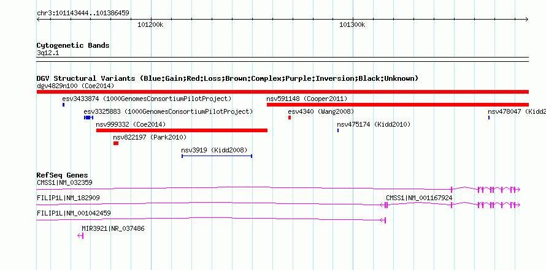Click the DGV Structural Variants track title
This screenshot has width=546, height=270.
228,78
